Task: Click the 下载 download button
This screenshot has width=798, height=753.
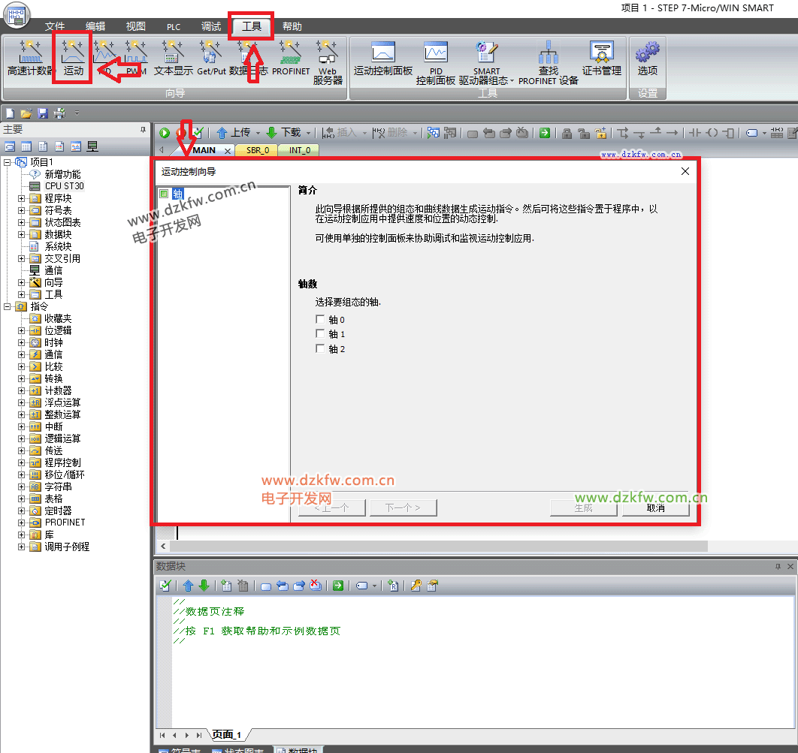Action: tap(284, 133)
